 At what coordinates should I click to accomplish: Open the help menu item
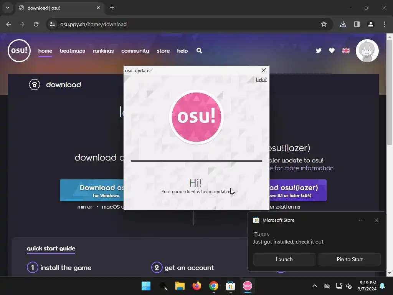point(182,51)
